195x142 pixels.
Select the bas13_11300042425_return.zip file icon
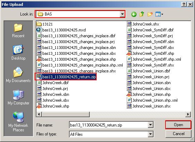pyautogui.click(x=39, y=77)
